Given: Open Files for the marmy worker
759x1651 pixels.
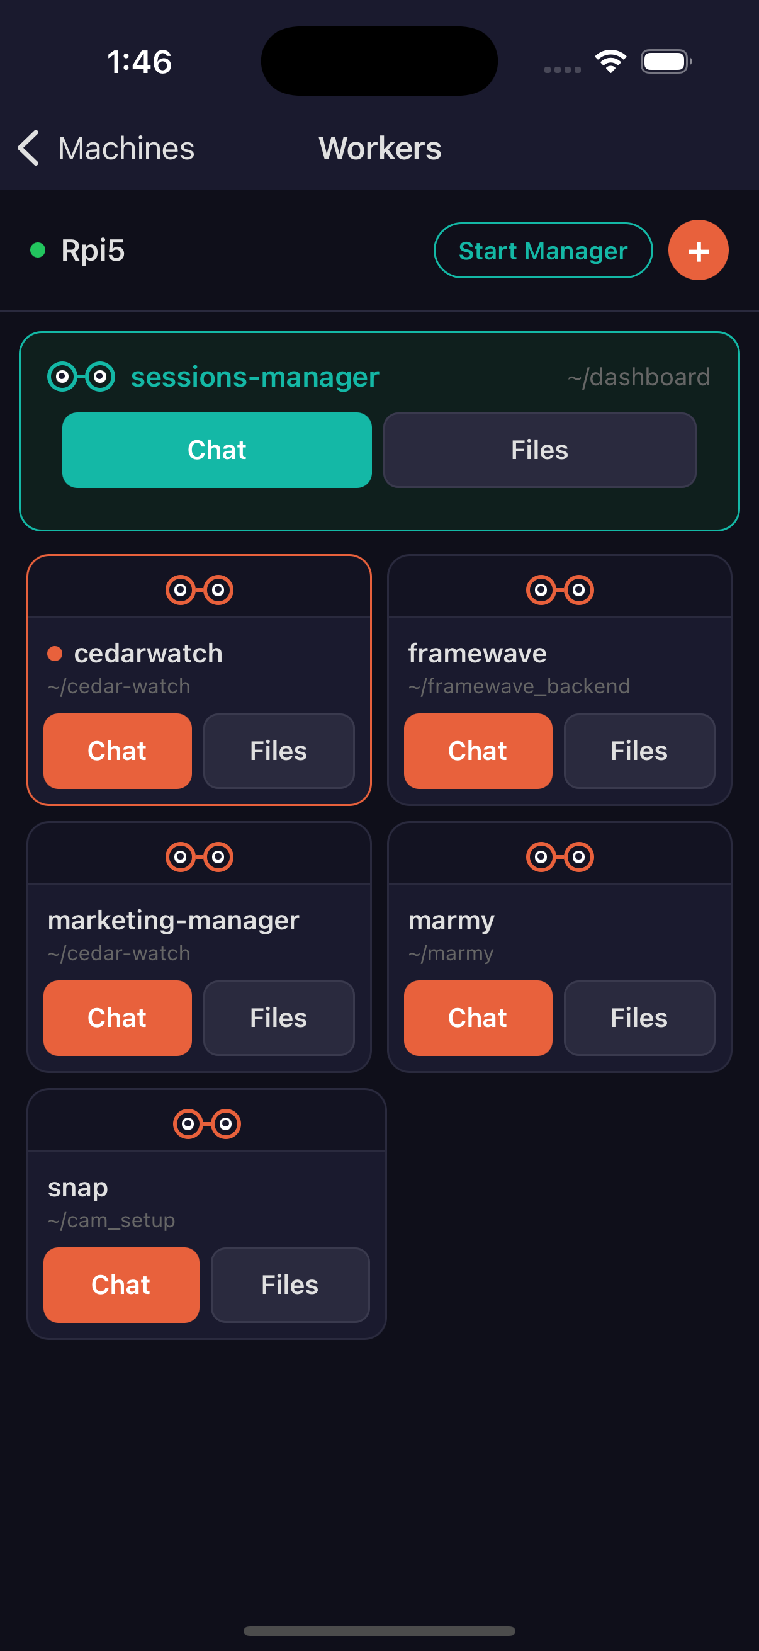Looking at the screenshot, I should click(x=639, y=1018).
